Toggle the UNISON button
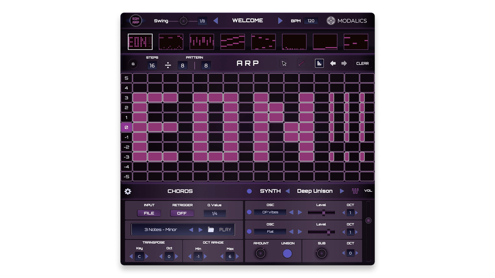495x278 pixels. point(287,254)
